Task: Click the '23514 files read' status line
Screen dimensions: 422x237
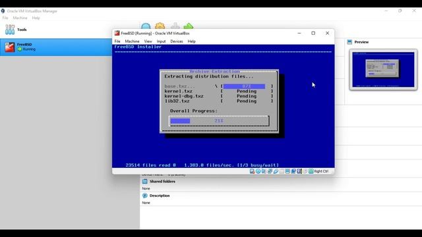Action: pos(202,165)
